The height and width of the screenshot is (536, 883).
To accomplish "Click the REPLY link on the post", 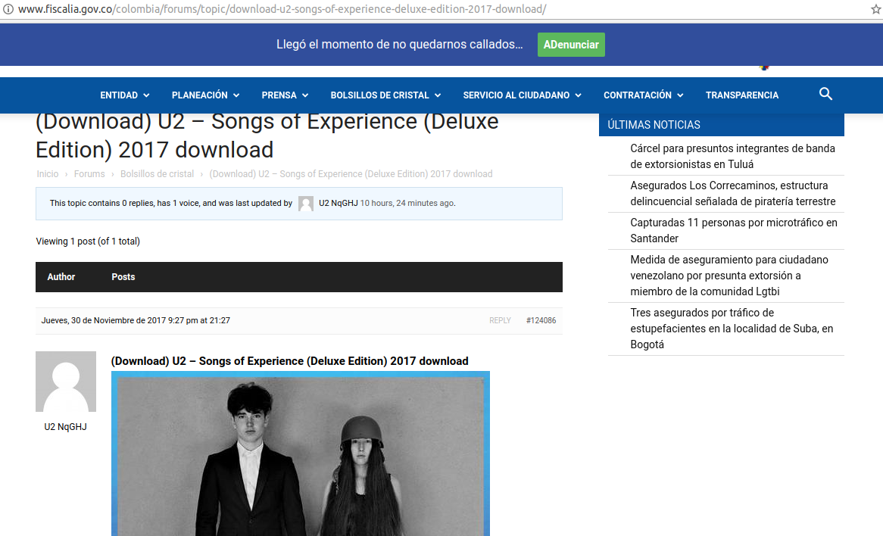I will (x=500, y=320).
